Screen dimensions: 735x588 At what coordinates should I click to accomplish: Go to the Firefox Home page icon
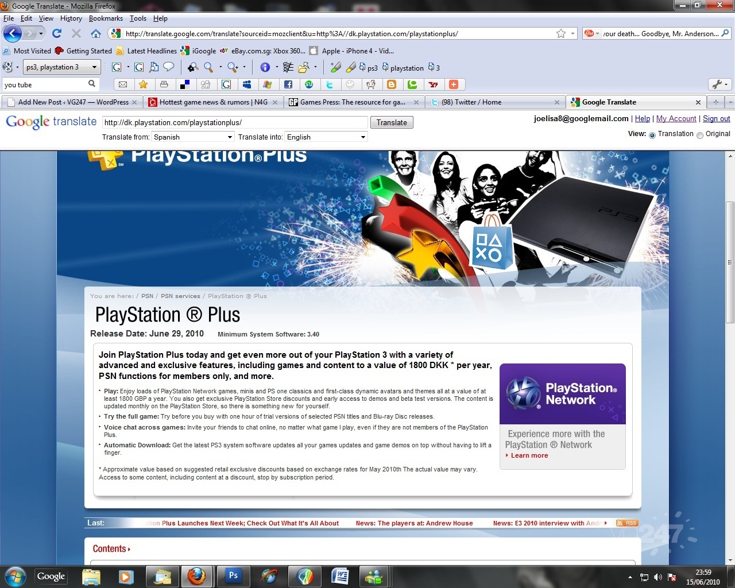tap(96, 33)
